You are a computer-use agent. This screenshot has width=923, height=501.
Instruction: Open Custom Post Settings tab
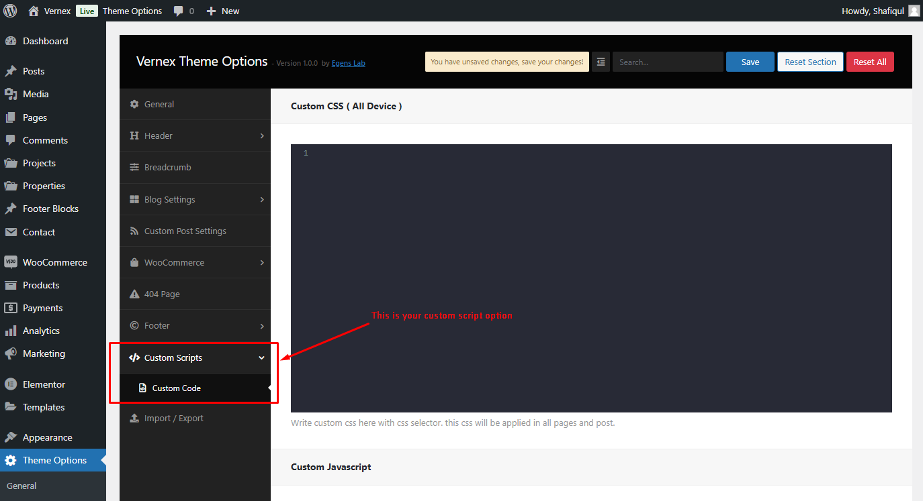coord(195,231)
